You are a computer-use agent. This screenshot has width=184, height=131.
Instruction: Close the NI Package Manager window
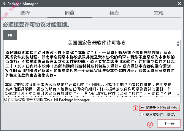pyautogui.click(x=180, y=4)
